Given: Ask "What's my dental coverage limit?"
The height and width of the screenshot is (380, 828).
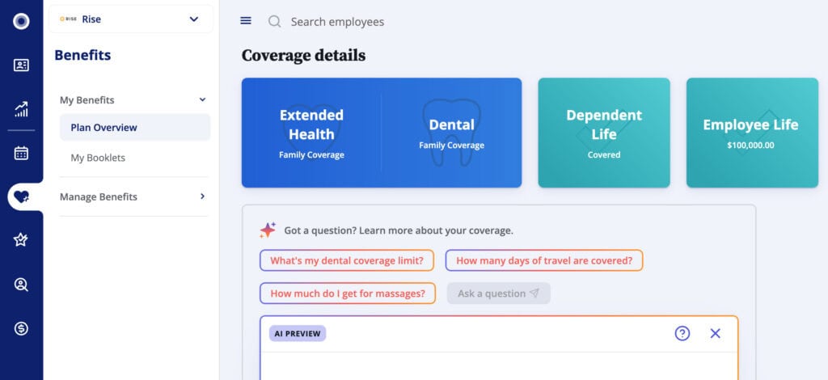Looking at the screenshot, I should [x=347, y=260].
